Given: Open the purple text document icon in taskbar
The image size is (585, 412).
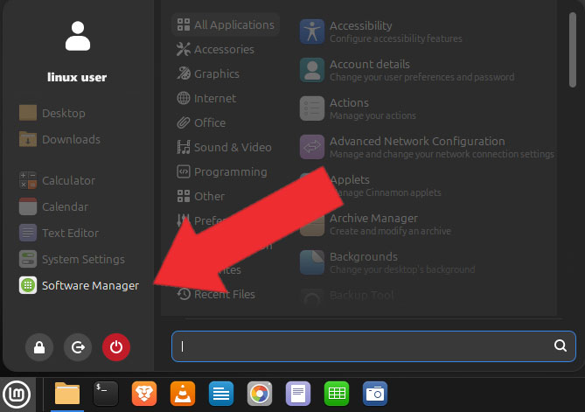Looking at the screenshot, I should pyautogui.click(x=298, y=394).
